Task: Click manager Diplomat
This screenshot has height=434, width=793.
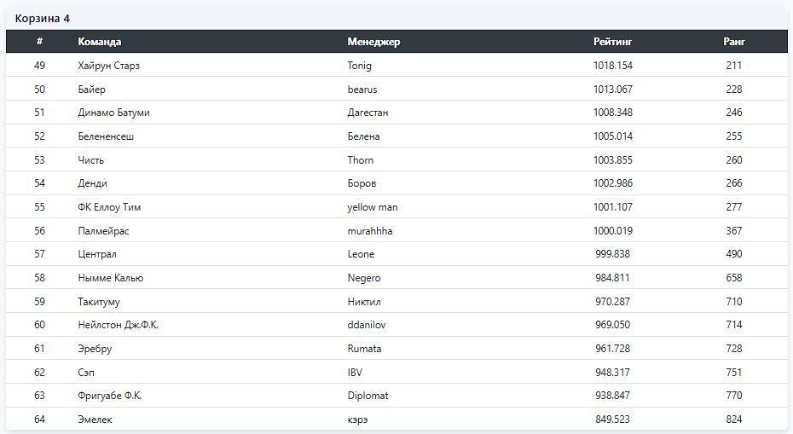Action: click(368, 396)
